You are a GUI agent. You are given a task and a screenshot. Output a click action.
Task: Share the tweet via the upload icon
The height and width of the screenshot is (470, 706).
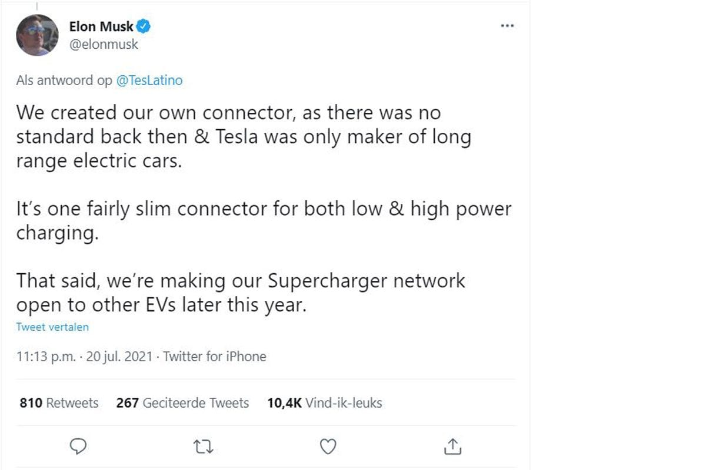click(x=452, y=446)
